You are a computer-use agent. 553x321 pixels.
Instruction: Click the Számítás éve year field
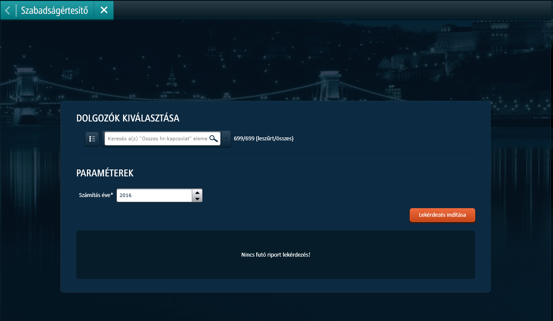[x=154, y=195]
